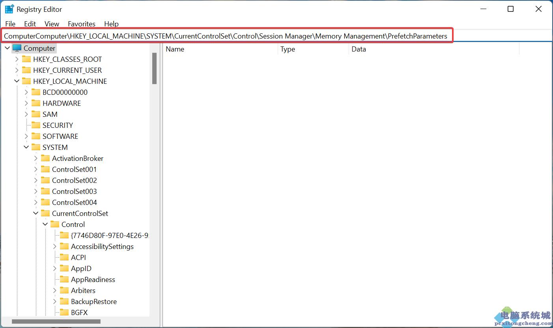Click the SAM folder icon

point(36,114)
